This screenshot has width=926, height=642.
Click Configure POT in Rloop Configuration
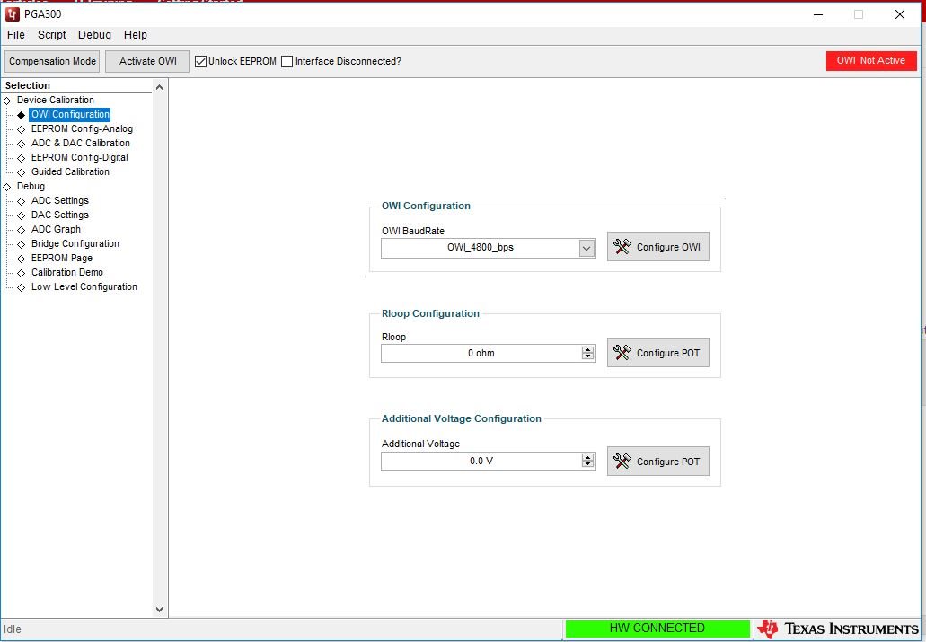tap(657, 353)
